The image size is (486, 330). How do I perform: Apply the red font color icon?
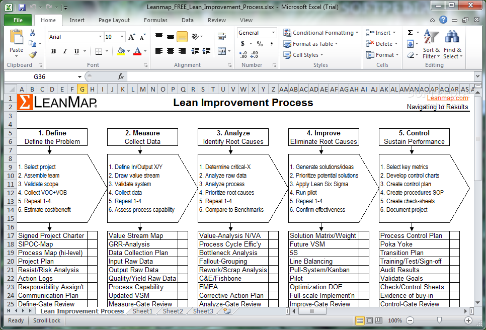[137, 51]
